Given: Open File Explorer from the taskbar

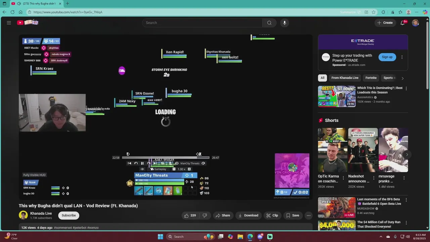Looking at the screenshot, I should [x=240, y=237].
